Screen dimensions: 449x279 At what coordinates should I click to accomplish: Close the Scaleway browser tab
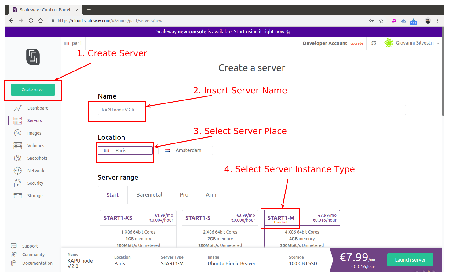click(x=77, y=10)
